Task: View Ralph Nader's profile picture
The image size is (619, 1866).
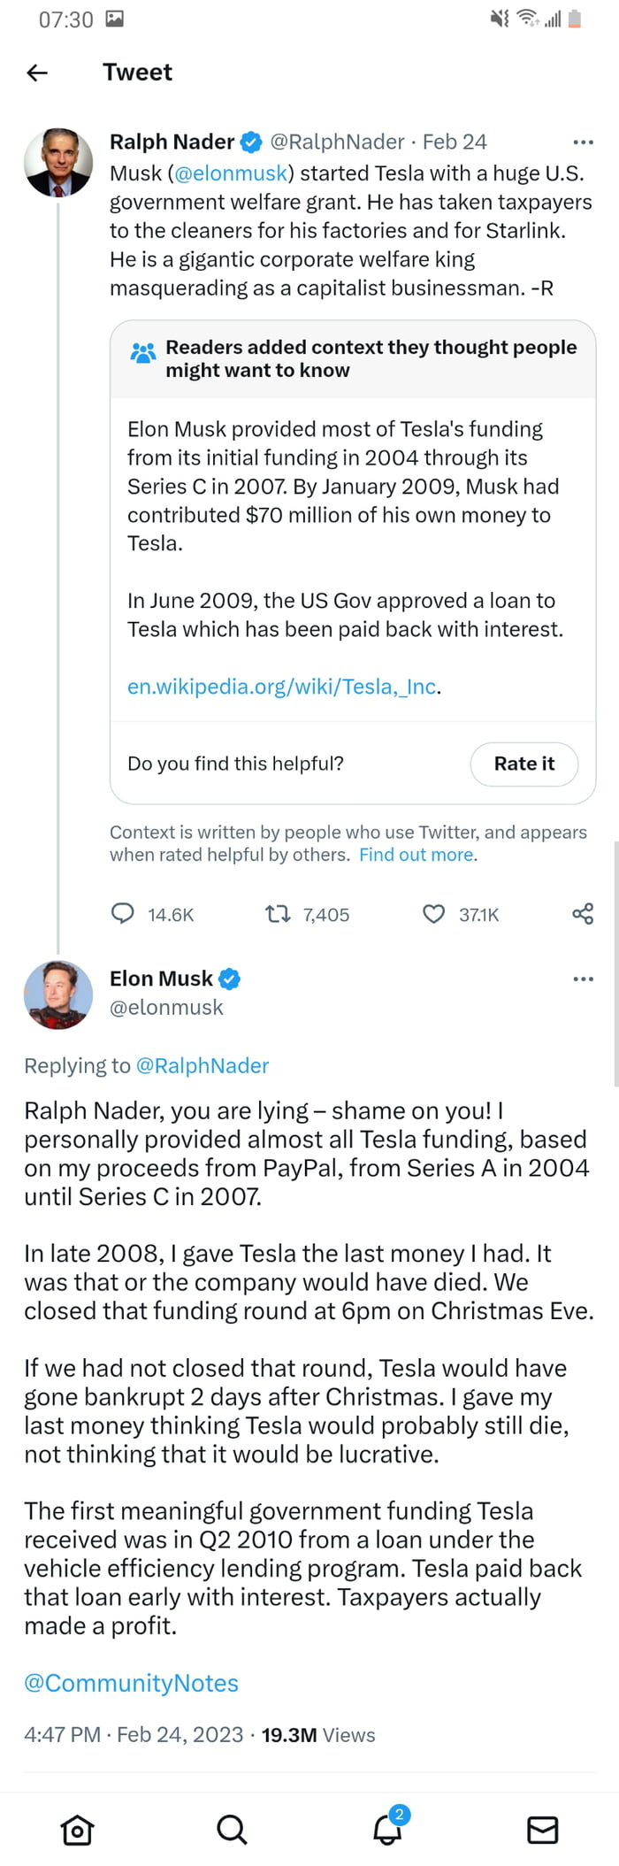Action: pos(58,162)
